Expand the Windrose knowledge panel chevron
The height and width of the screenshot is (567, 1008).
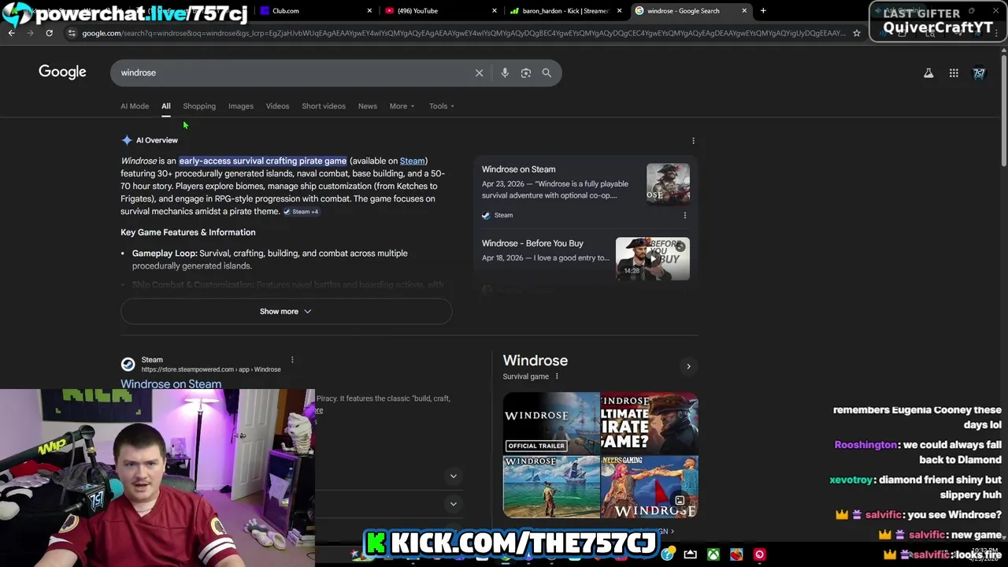[x=688, y=366]
